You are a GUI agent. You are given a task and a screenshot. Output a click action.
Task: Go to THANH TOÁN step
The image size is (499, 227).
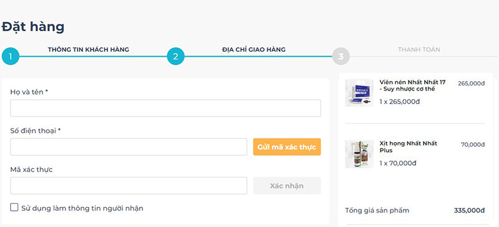[419, 50]
